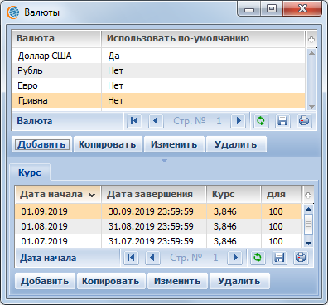
Task: Print the exchange rates grid
Action: (x=301, y=258)
